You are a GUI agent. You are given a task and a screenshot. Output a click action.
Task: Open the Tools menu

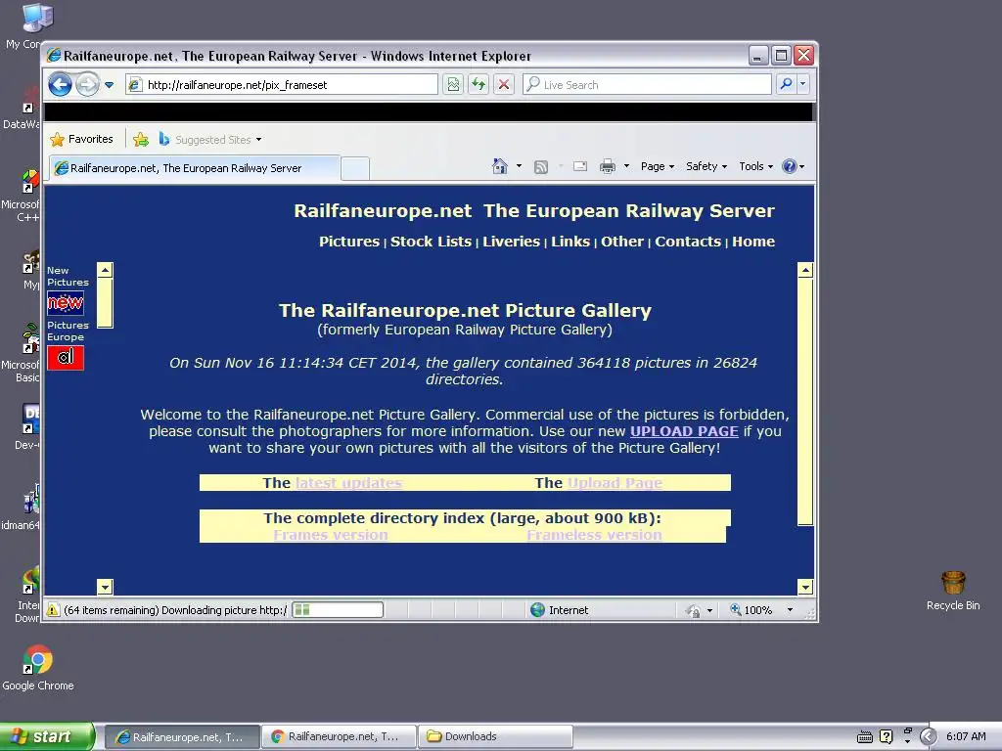coord(756,166)
